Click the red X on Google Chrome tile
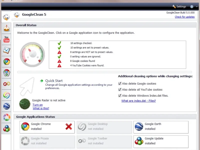 pos(68,126)
